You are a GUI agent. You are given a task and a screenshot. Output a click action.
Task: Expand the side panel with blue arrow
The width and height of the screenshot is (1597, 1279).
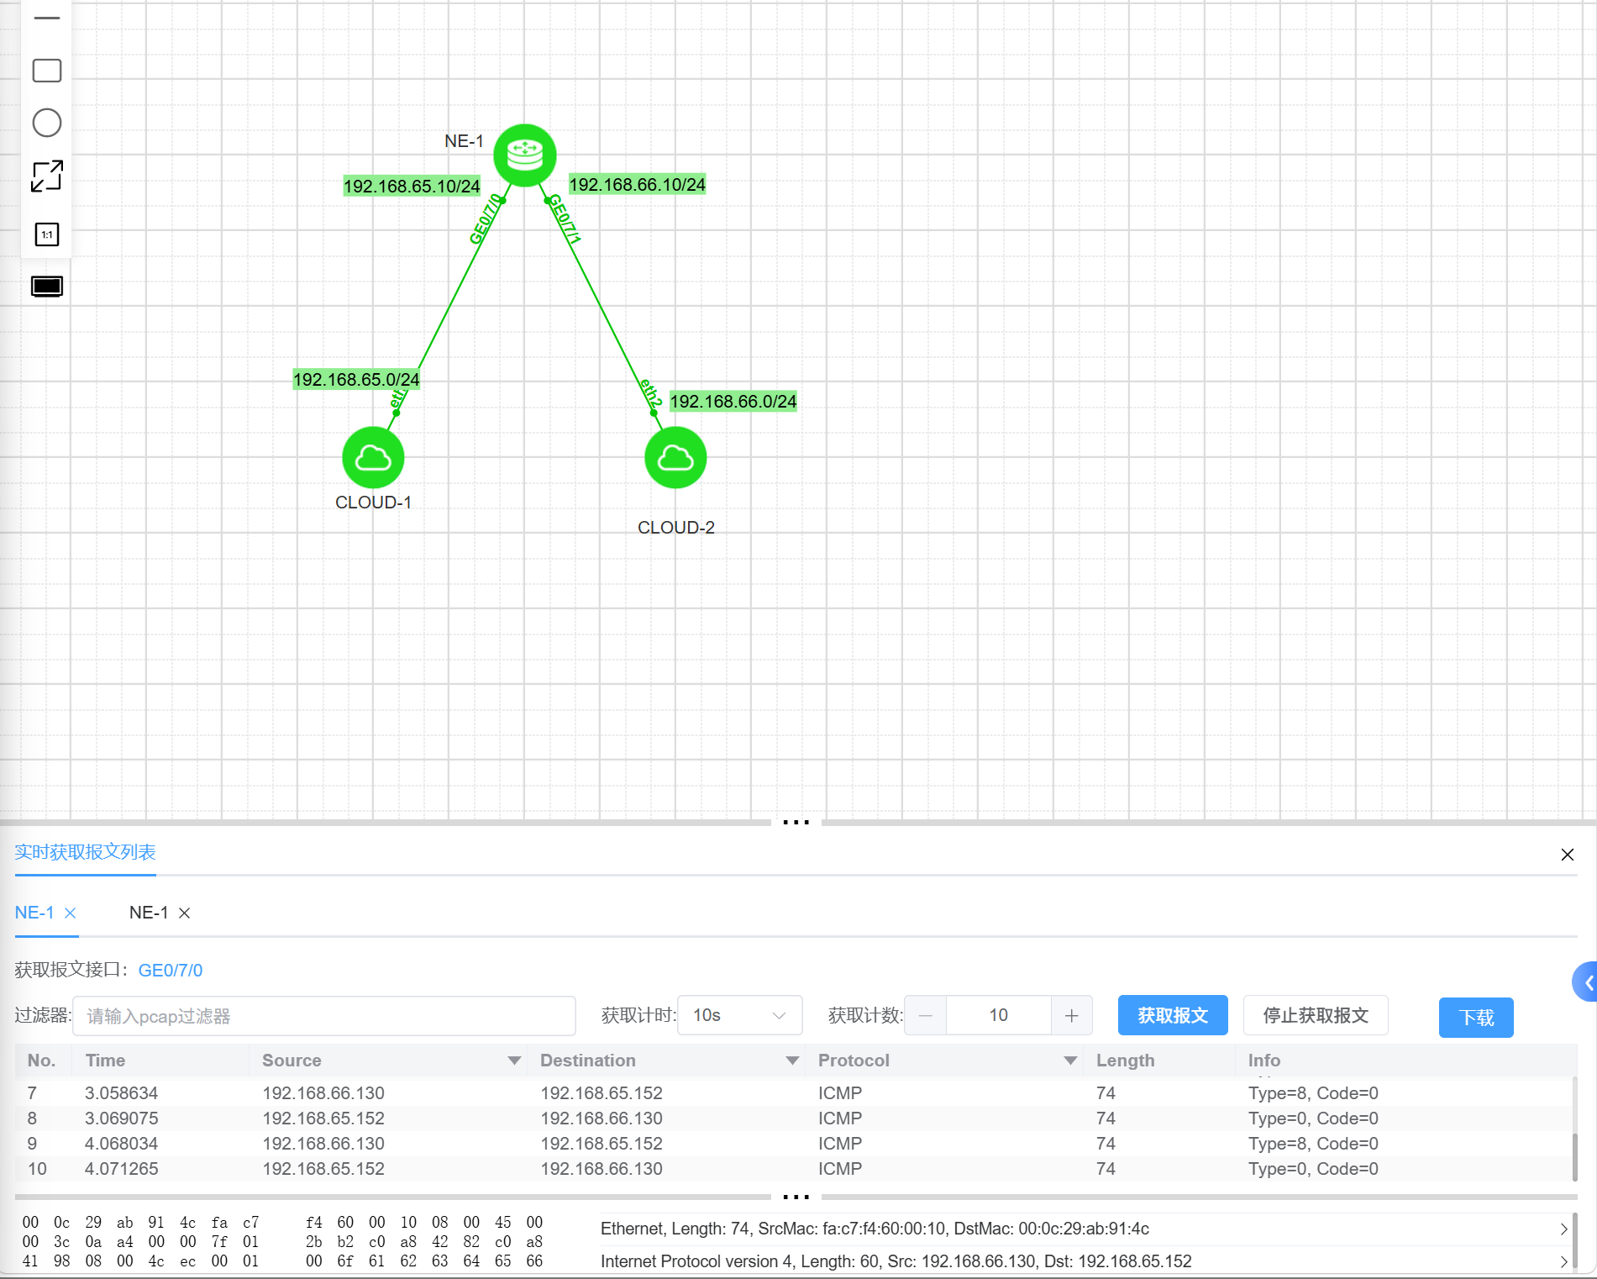[1586, 982]
